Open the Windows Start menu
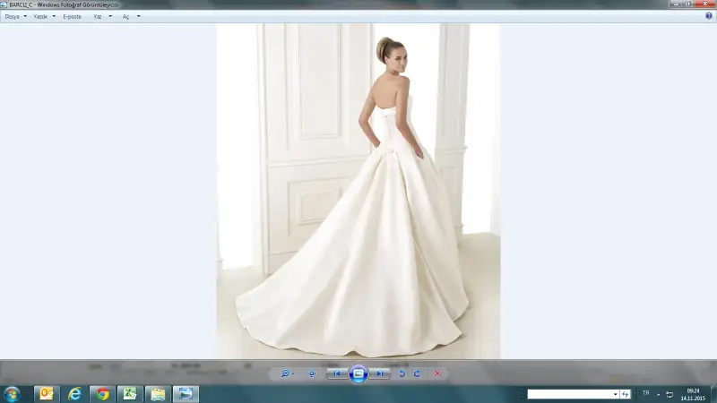Screen dimensions: 717x403 click(x=13, y=394)
